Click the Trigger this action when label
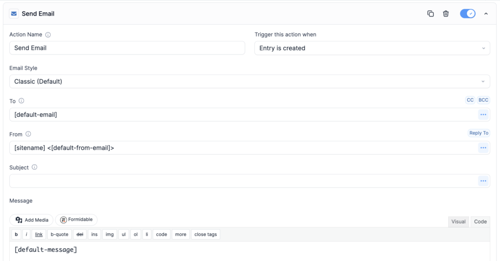500x261 pixels. coord(285,35)
